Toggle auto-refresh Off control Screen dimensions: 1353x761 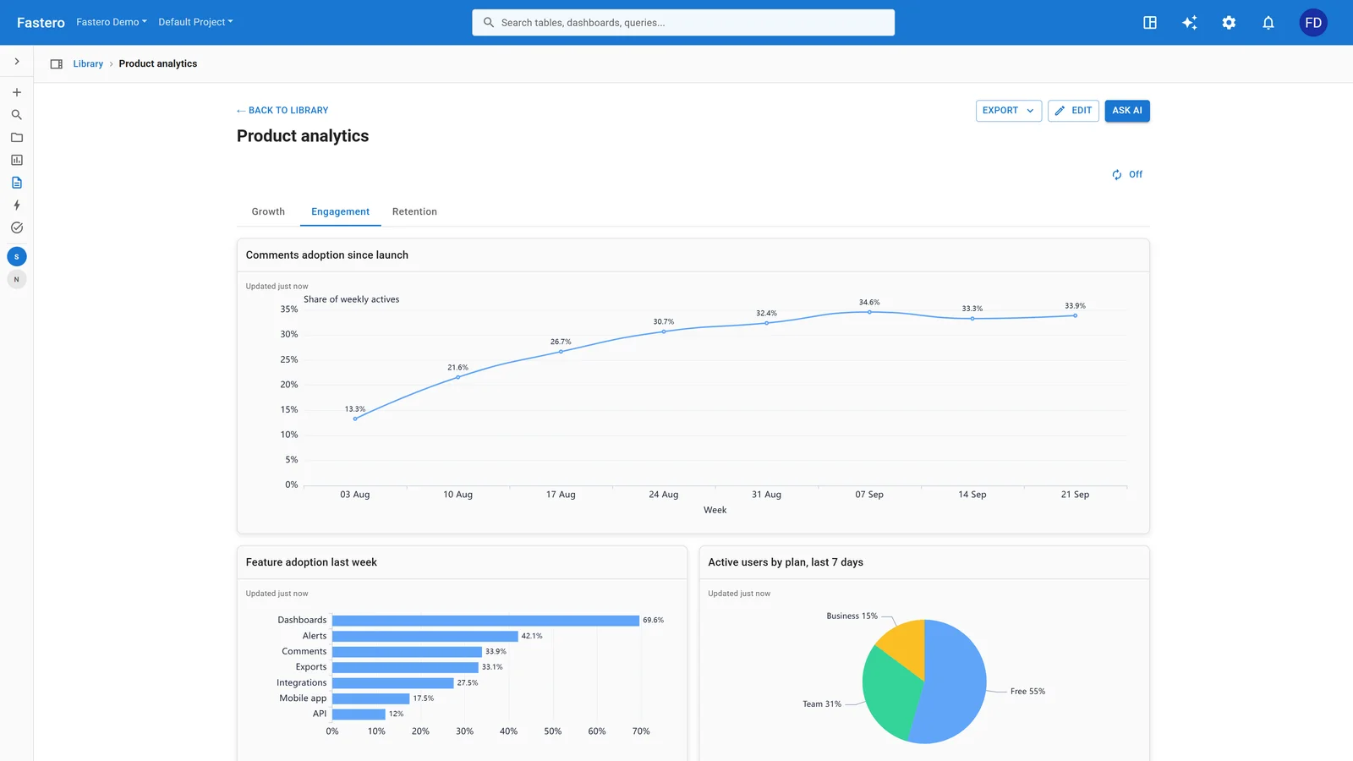[x=1127, y=174]
